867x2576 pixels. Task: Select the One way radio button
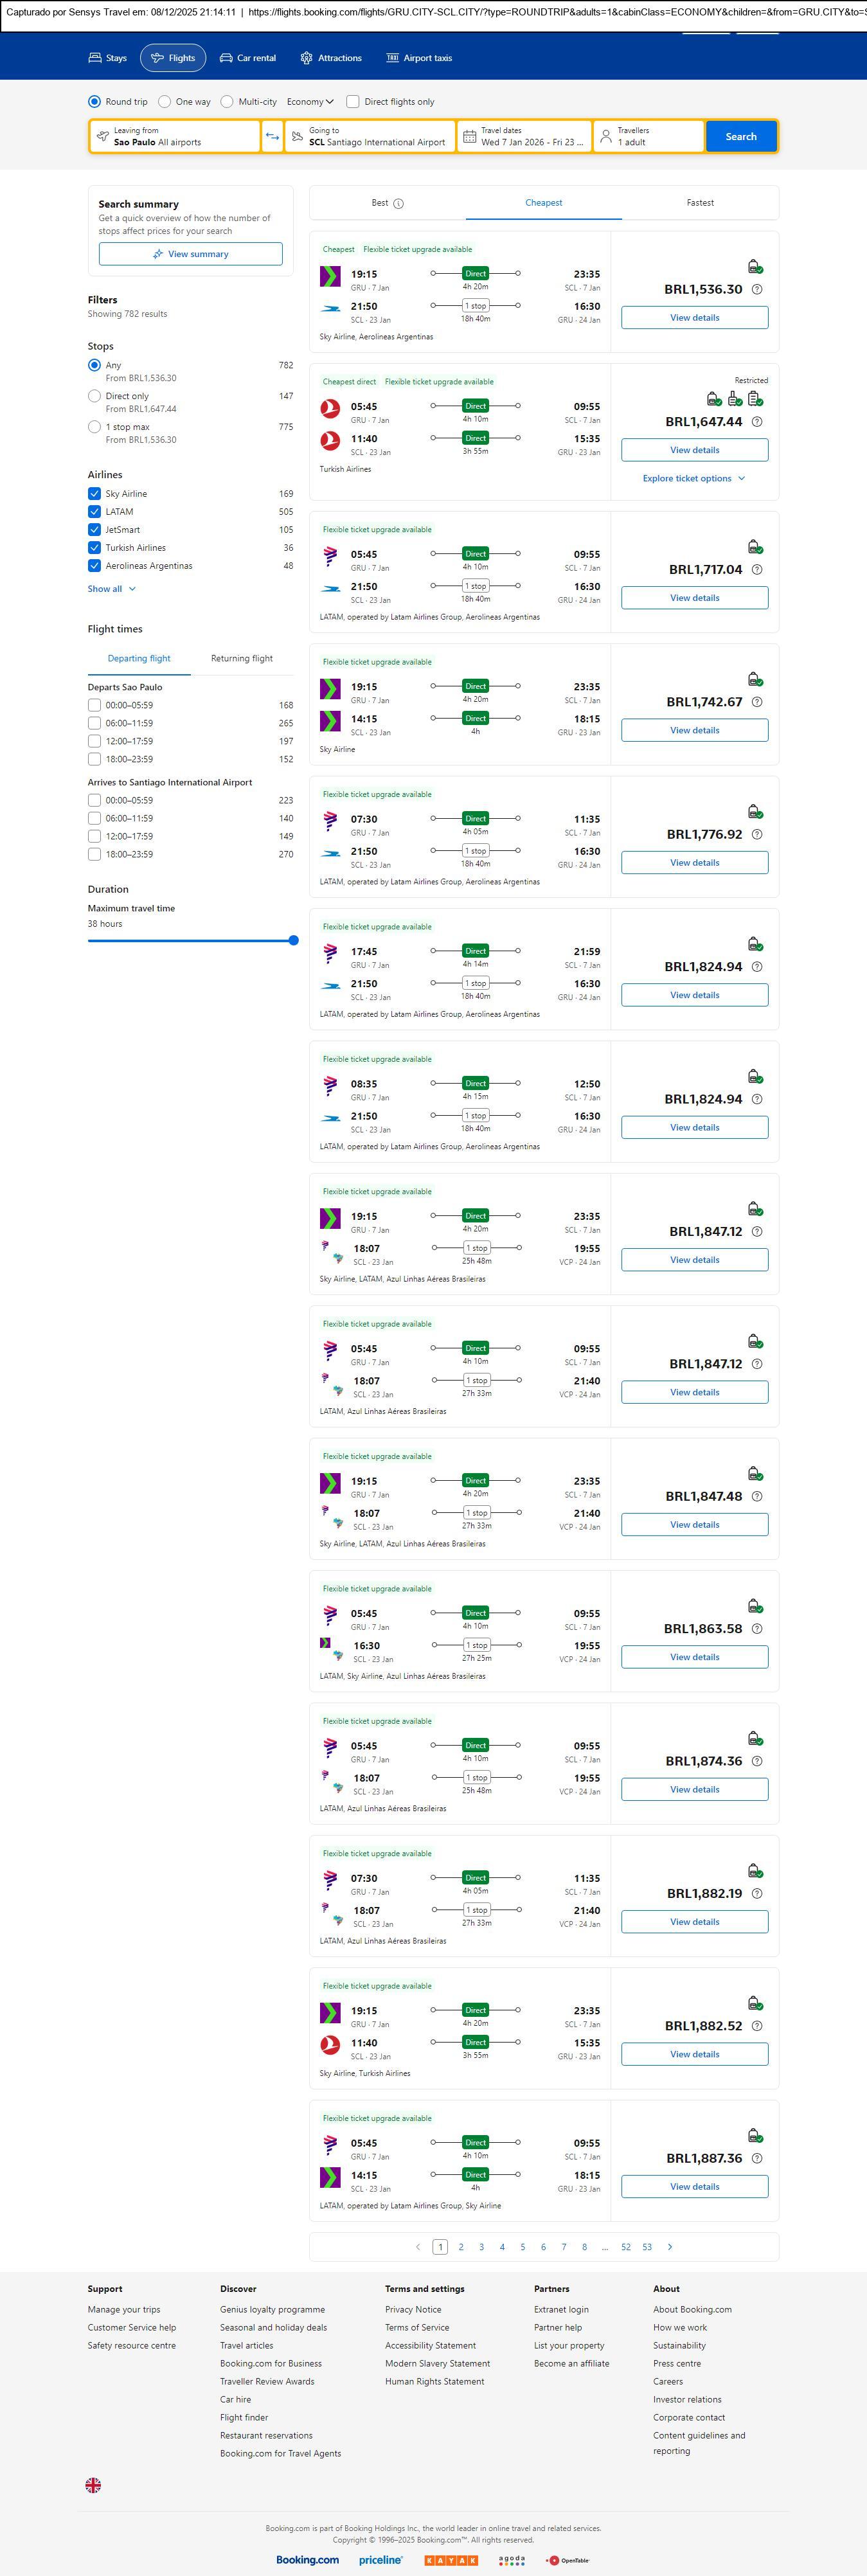tap(164, 102)
